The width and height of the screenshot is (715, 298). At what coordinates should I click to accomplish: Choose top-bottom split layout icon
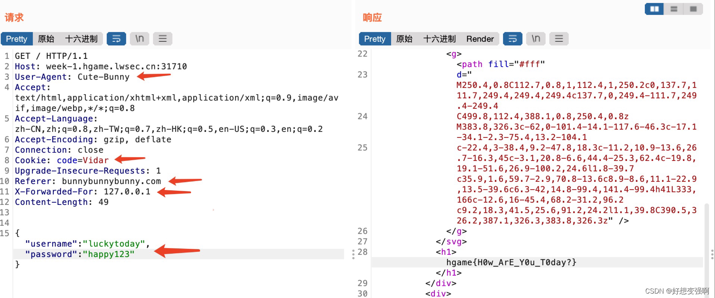click(x=674, y=9)
